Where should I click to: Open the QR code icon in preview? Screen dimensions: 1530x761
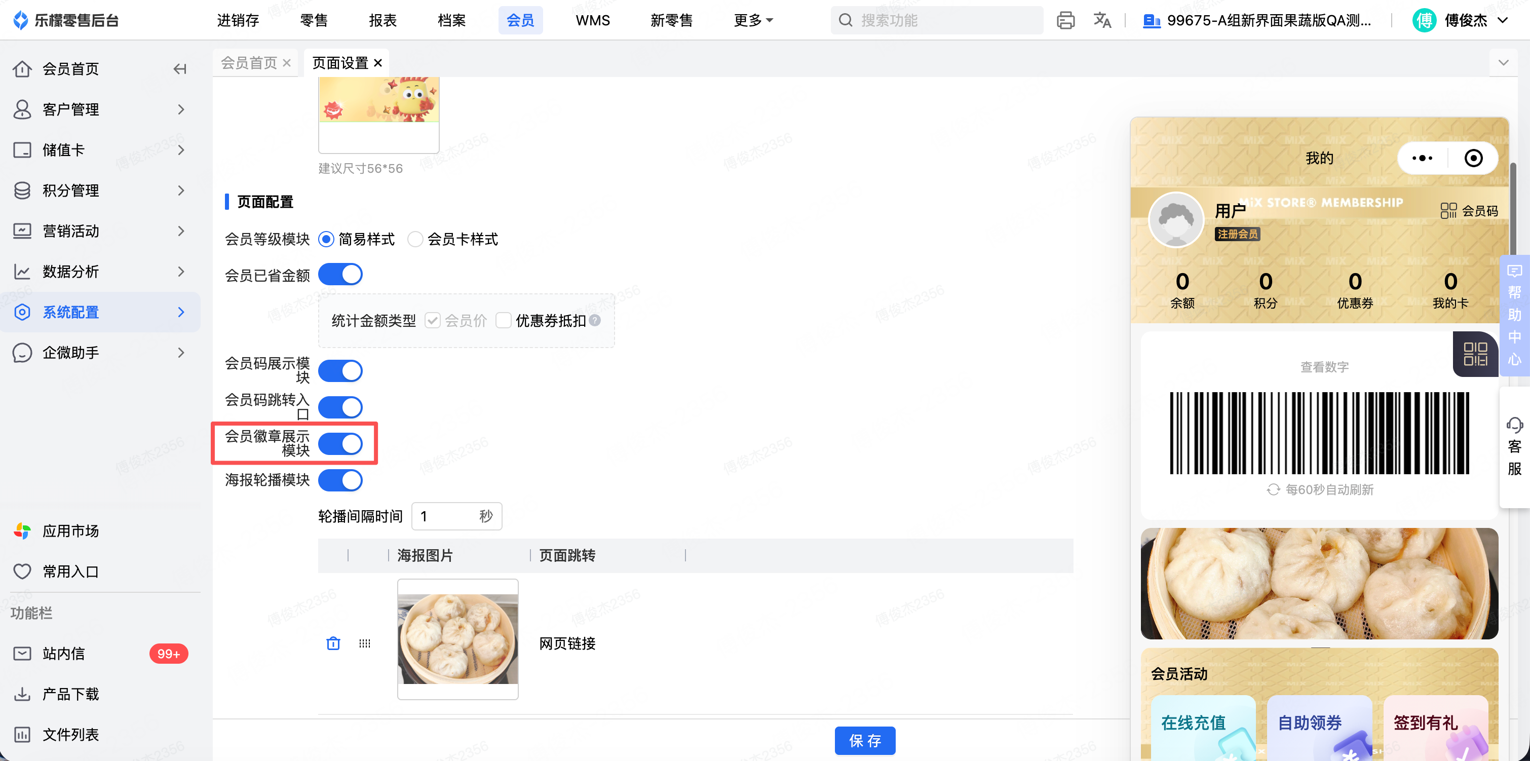pyautogui.click(x=1475, y=354)
